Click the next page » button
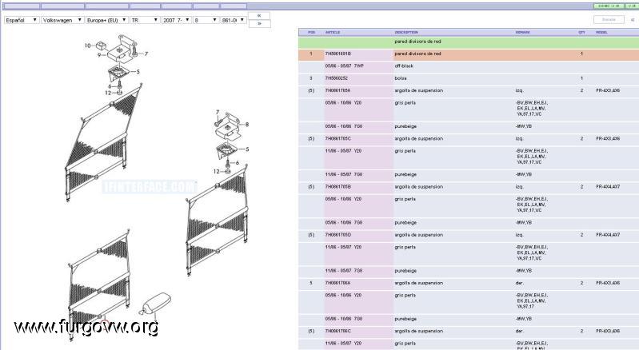Image resolution: width=639 pixels, height=350 pixels. pyautogui.click(x=258, y=24)
